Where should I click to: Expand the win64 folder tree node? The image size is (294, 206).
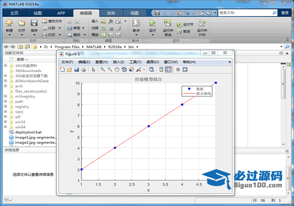pyautogui.click(x=5, y=127)
